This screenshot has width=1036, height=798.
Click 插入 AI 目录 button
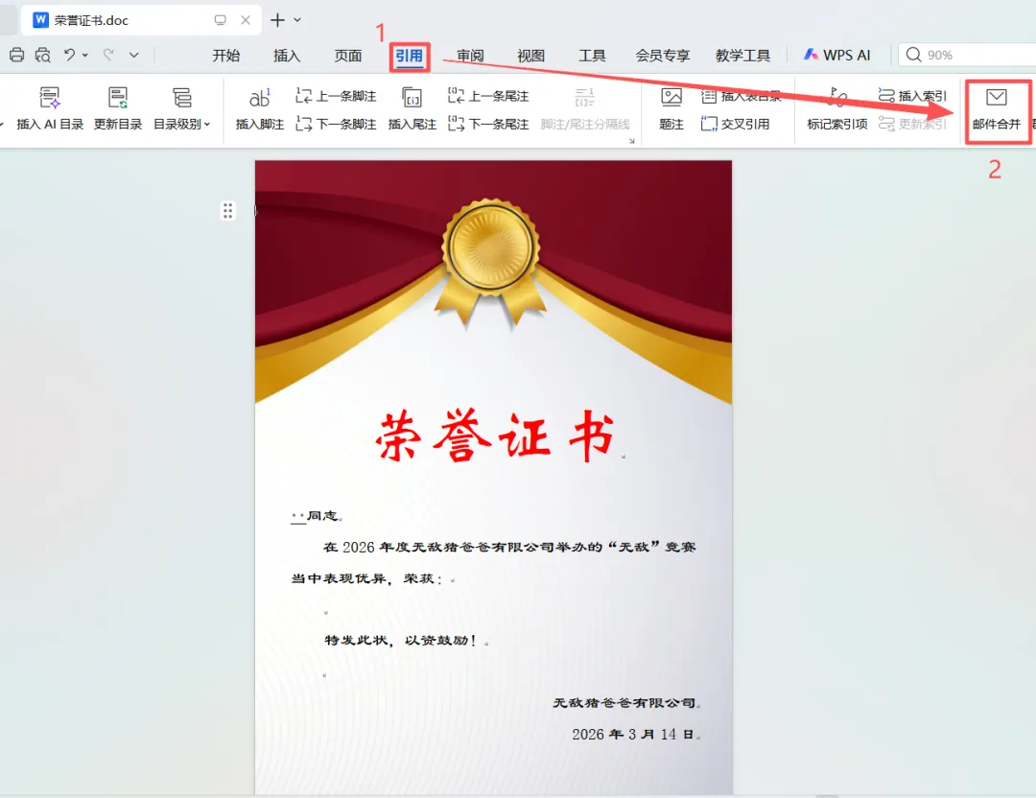click(x=50, y=109)
